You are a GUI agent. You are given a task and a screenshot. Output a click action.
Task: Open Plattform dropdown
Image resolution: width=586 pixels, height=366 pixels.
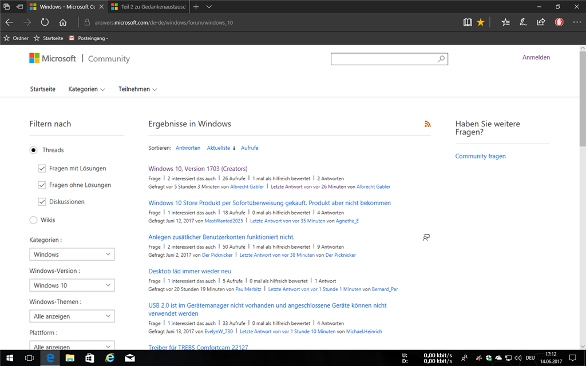point(72,345)
